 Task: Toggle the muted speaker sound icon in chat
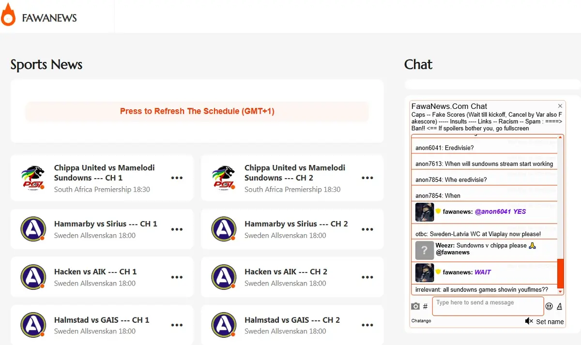pyautogui.click(x=529, y=321)
